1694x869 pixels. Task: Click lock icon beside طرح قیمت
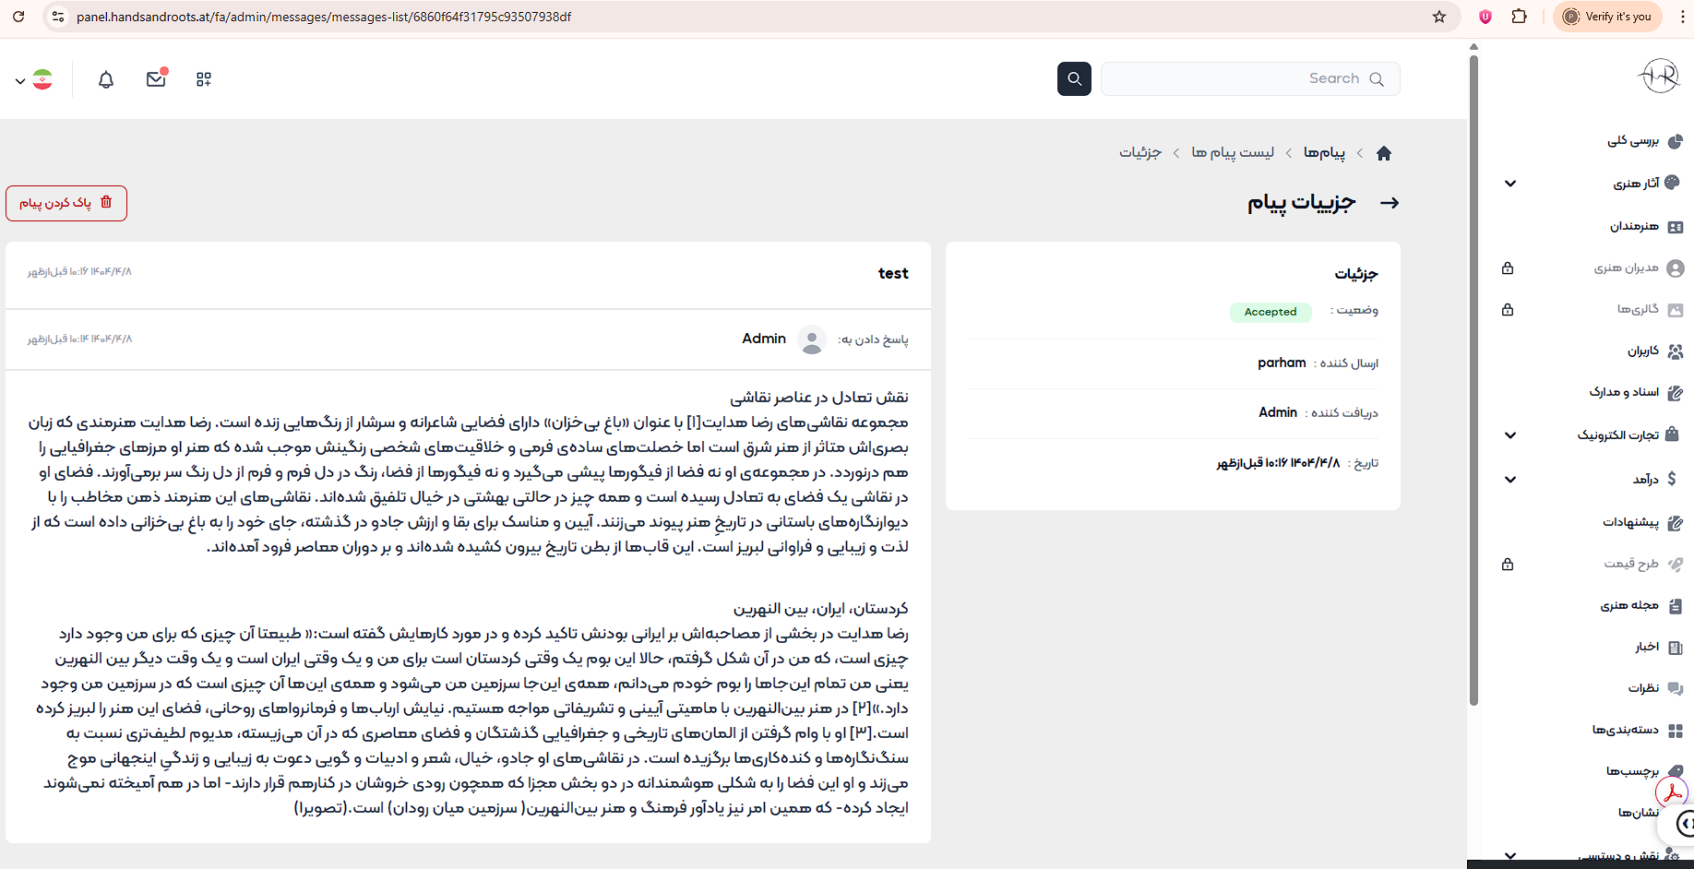(x=1508, y=565)
